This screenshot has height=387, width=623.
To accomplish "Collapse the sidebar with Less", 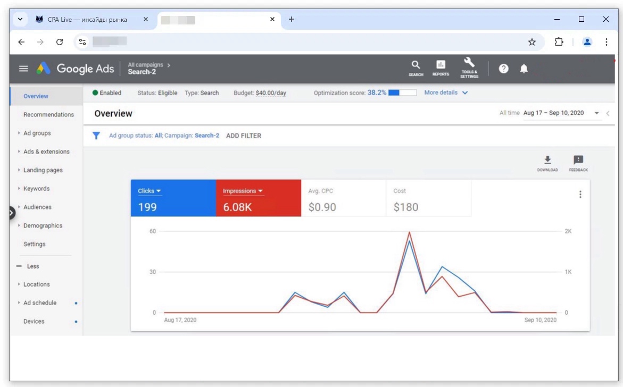I will 28,266.
